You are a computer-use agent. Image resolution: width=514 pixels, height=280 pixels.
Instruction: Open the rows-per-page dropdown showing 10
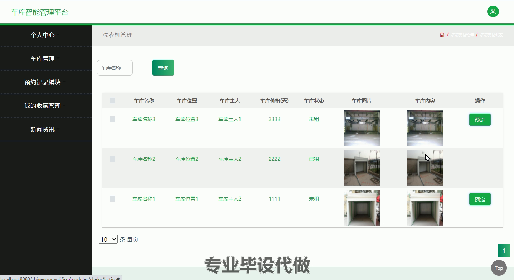[108, 240]
